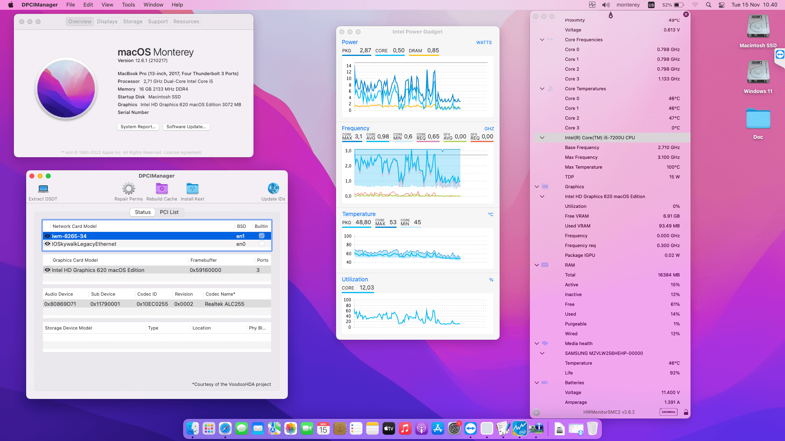Open Podcasts from the Dock

click(x=422, y=428)
